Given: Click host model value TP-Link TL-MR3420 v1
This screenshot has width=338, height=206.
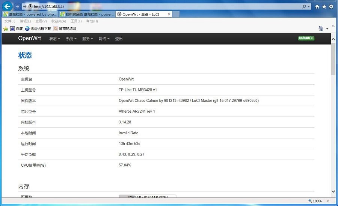Looking at the screenshot, I should [138, 90].
